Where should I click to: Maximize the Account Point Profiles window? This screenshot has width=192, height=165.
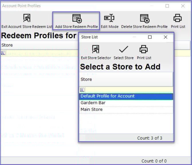167,6
